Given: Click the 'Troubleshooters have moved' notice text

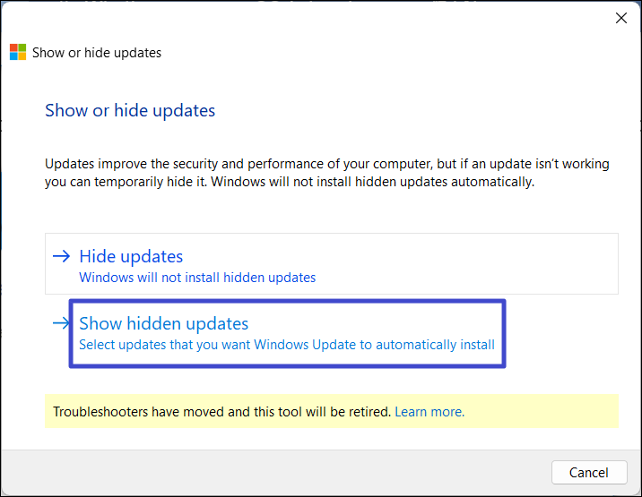Looking at the screenshot, I should point(221,412).
